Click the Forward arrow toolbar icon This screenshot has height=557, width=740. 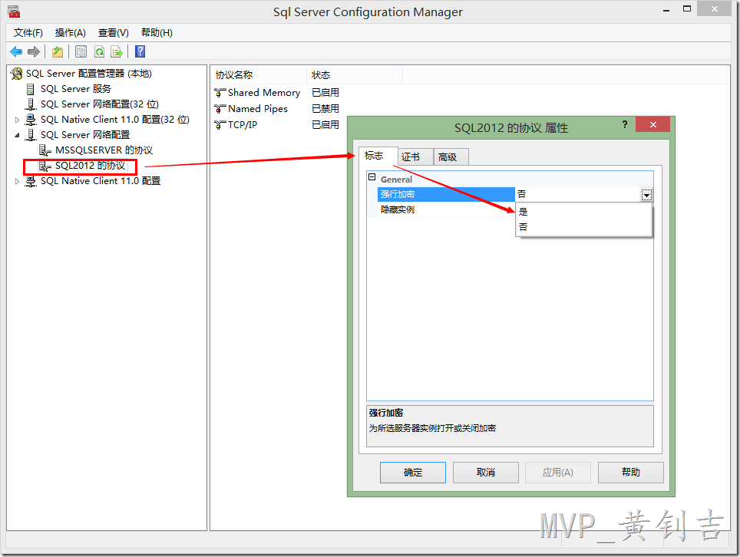[x=34, y=51]
